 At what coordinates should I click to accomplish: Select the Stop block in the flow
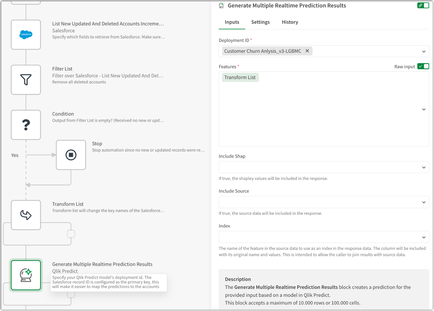tap(71, 155)
